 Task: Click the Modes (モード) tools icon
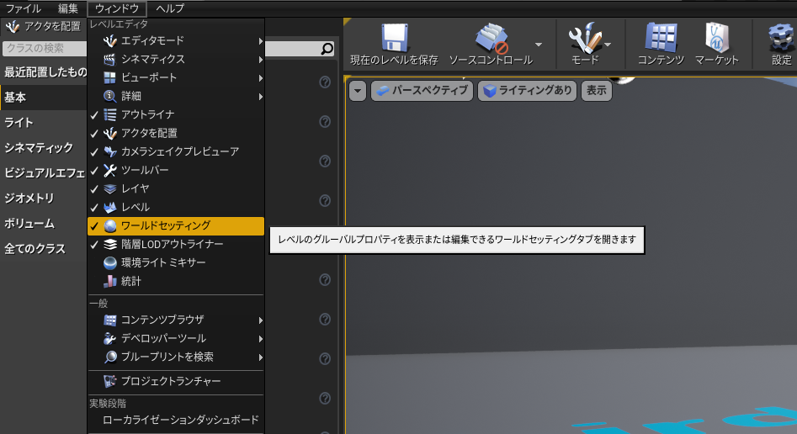[585, 38]
